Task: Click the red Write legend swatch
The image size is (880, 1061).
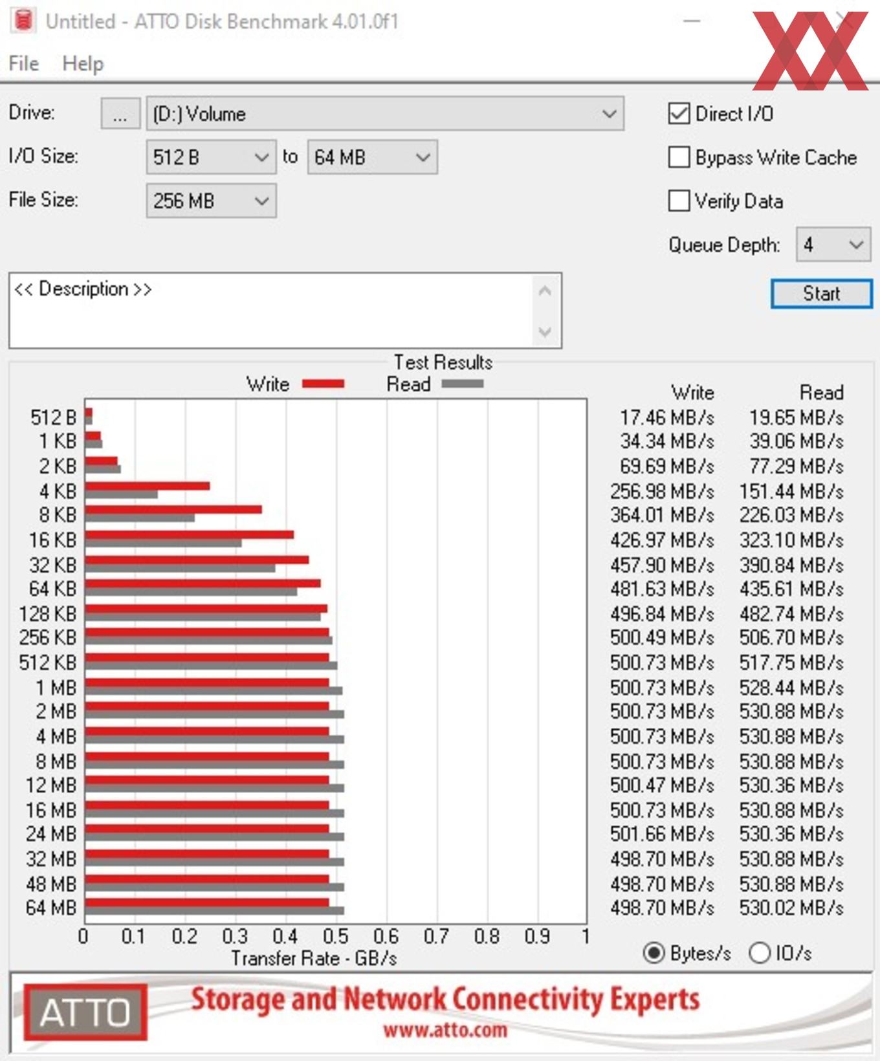Action: click(324, 384)
